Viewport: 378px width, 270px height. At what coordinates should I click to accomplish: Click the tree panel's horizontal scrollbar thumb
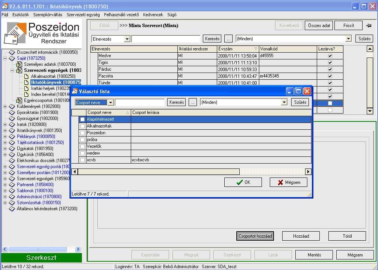[38, 249]
